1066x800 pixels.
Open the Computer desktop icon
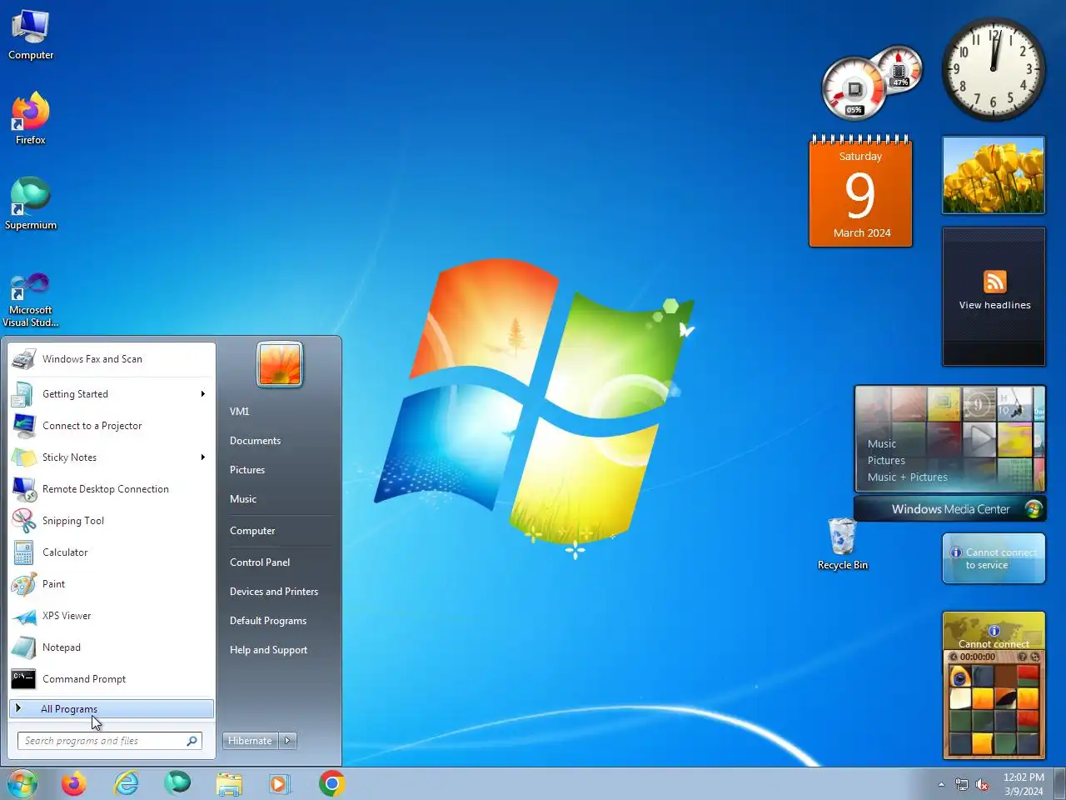tap(31, 35)
